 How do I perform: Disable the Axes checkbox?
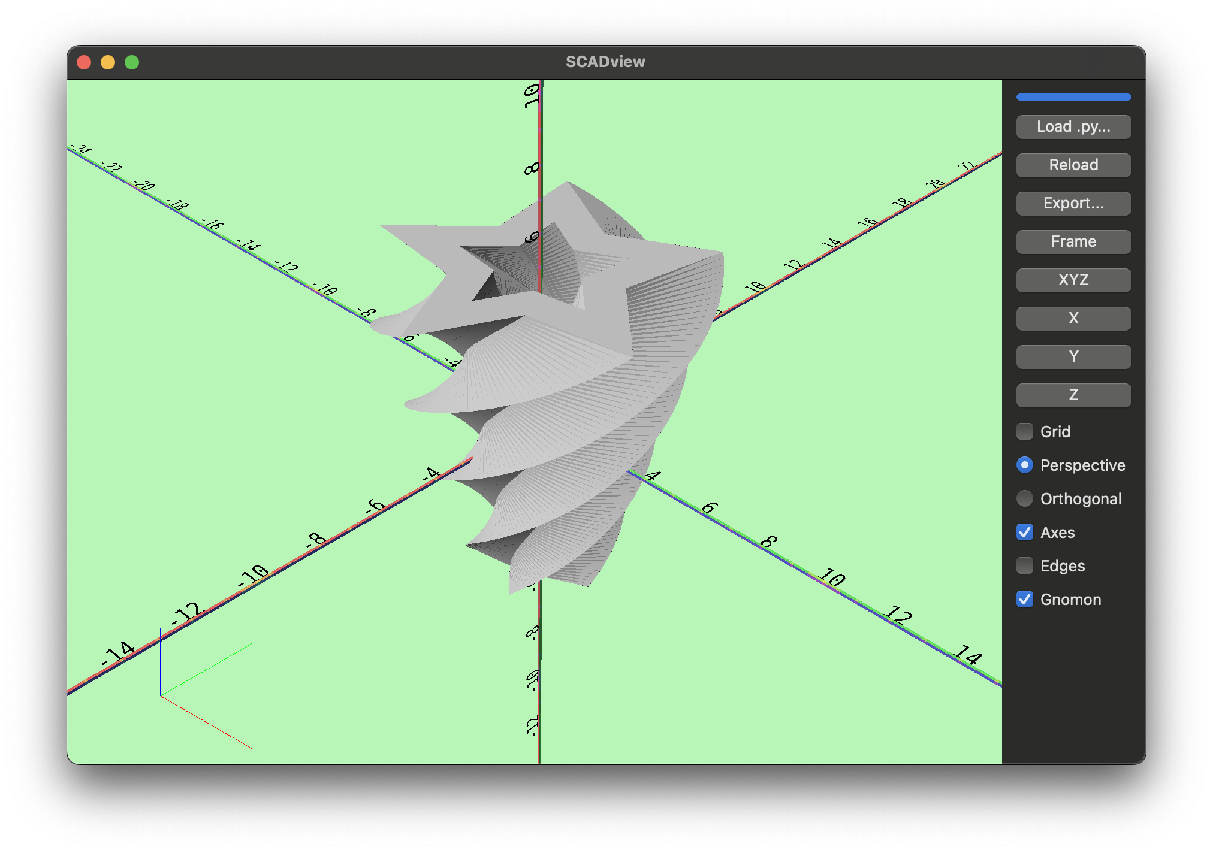(x=1024, y=532)
